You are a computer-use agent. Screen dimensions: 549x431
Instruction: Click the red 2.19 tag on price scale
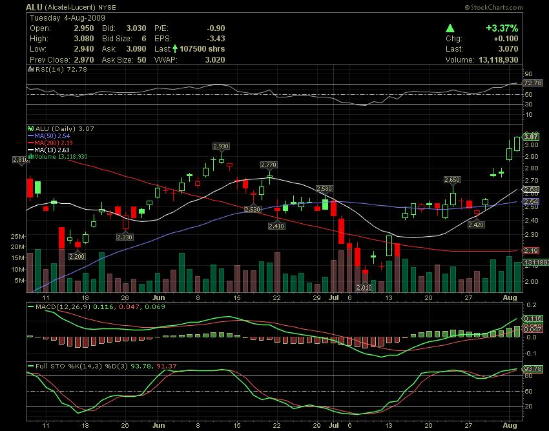(x=530, y=250)
